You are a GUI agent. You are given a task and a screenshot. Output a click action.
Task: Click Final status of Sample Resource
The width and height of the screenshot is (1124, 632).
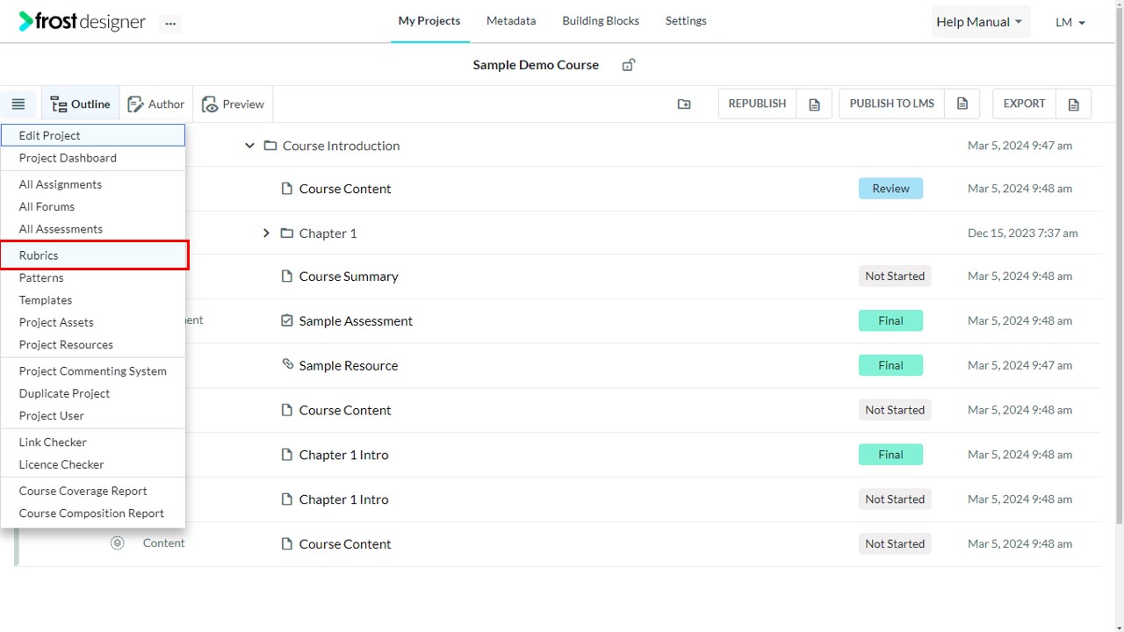(x=890, y=365)
